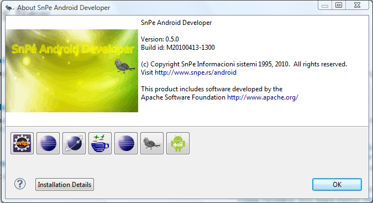
Task: Minimize the About dialog window
Action: coord(325,6)
